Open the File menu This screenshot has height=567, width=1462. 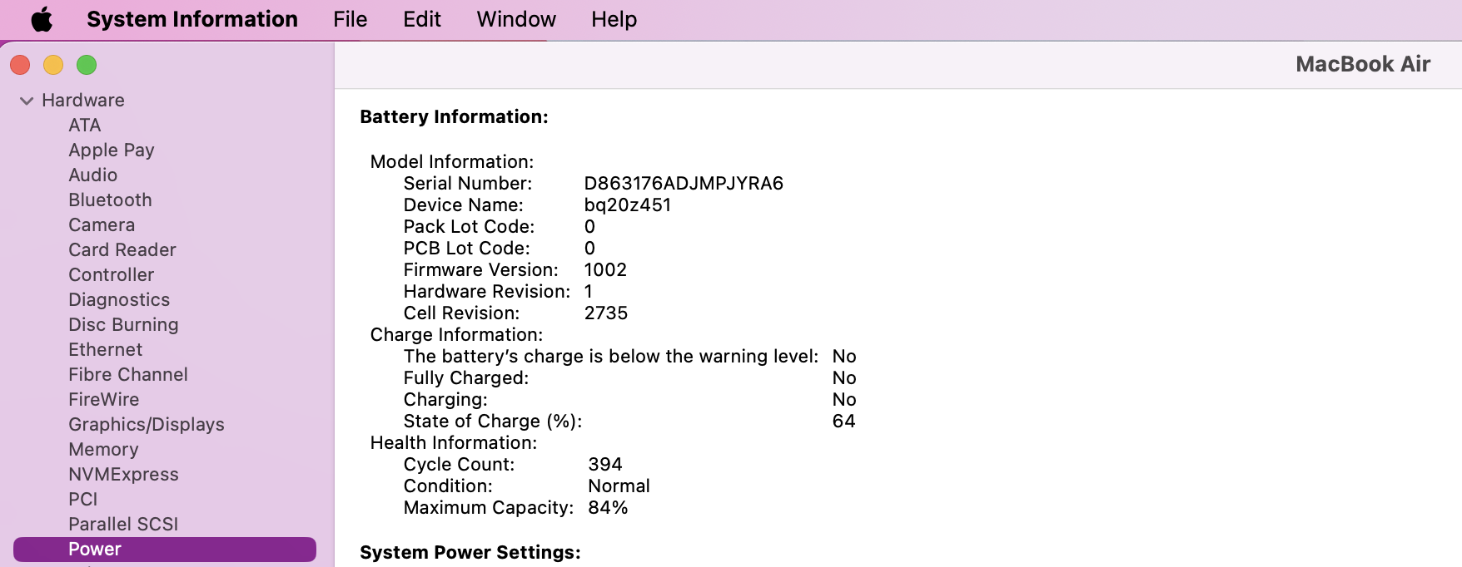pos(350,19)
